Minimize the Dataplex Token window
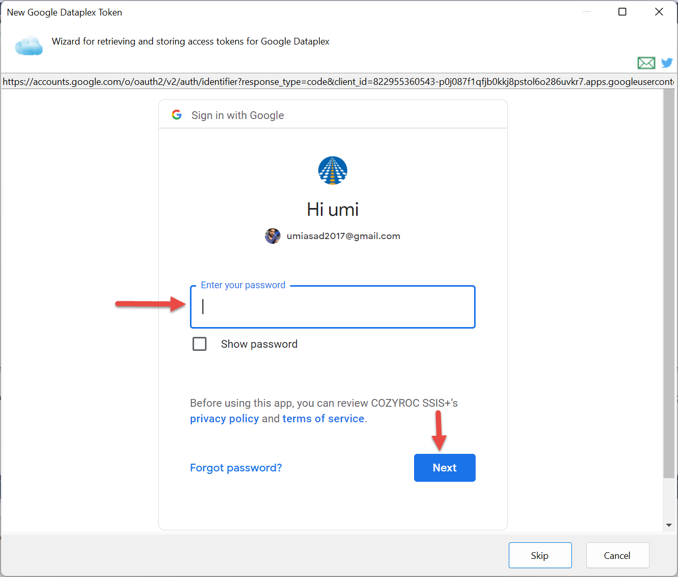 pyautogui.click(x=586, y=12)
